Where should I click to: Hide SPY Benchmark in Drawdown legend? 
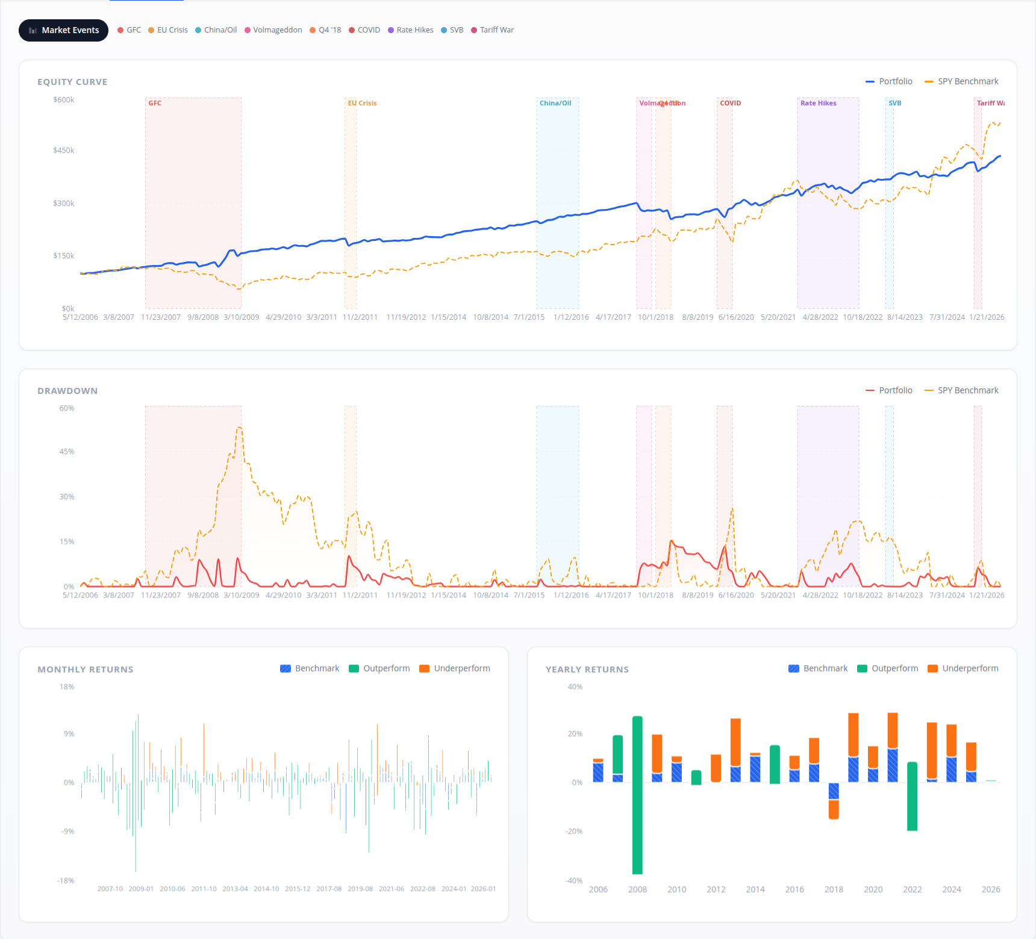point(961,390)
